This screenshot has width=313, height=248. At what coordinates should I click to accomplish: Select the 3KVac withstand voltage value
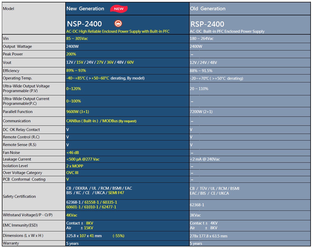[x=195, y=215]
